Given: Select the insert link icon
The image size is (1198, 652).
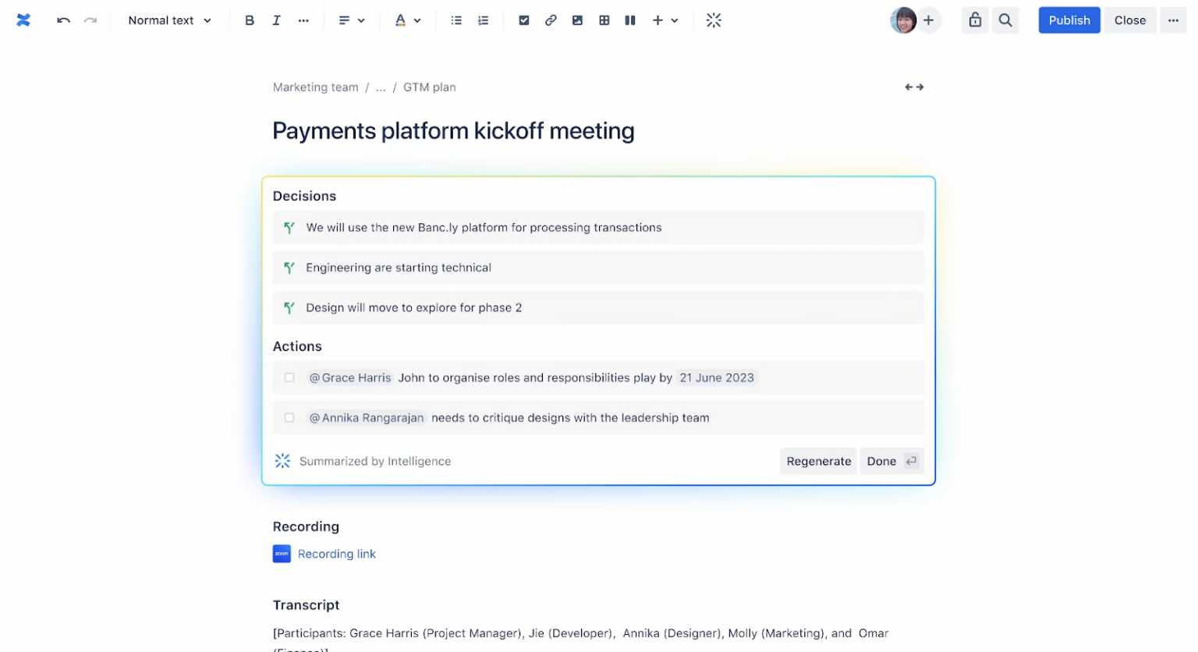Looking at the screenshot, I should click(x=551, y=20).
